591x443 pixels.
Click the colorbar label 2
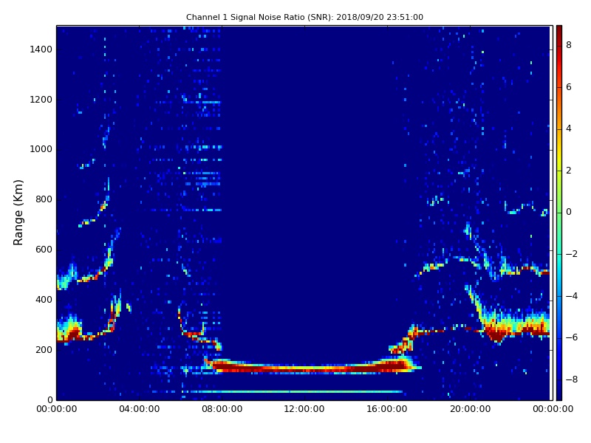point(569,171)
